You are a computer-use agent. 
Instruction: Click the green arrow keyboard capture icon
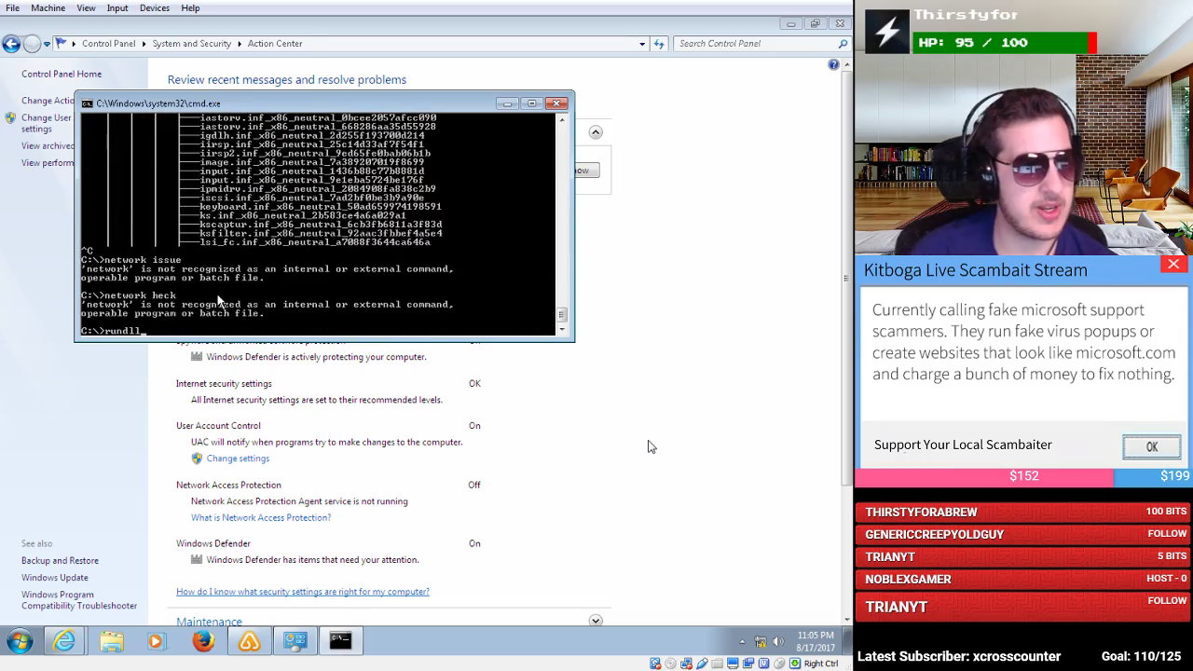(x=795, y=664)
